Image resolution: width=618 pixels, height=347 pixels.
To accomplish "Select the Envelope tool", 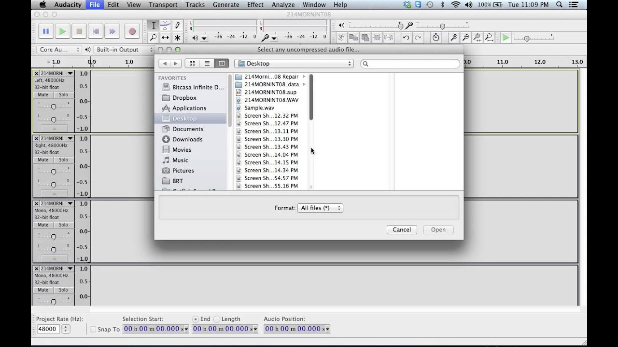I will pos(165,26).
